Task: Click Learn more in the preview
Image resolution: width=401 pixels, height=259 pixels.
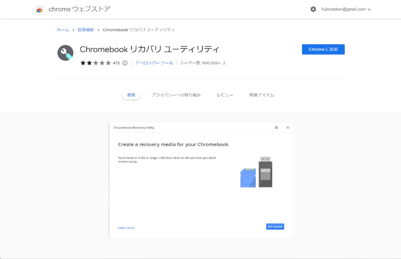Action: [126, 227]
